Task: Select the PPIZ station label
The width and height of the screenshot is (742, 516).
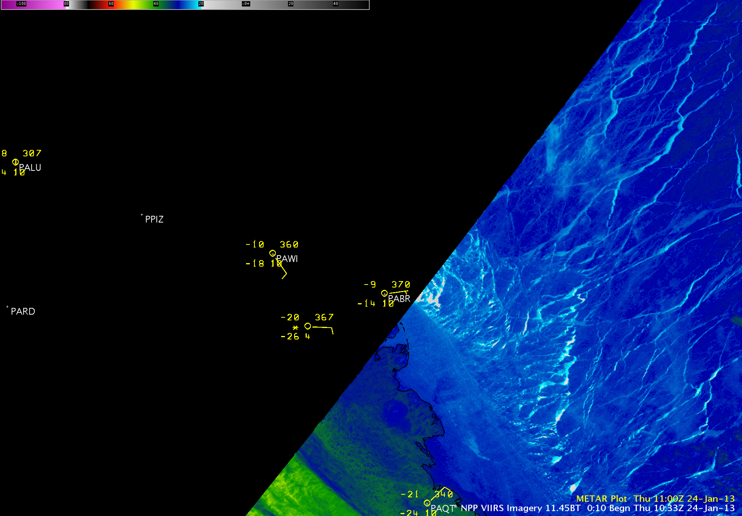Action: (154, 219)
